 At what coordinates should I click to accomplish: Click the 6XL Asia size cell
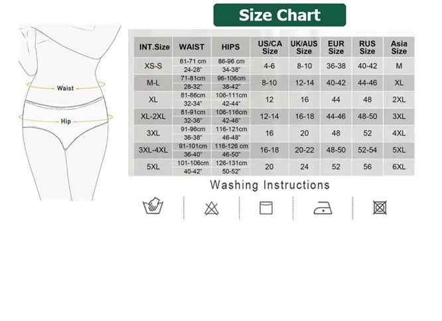pos(399,166)
